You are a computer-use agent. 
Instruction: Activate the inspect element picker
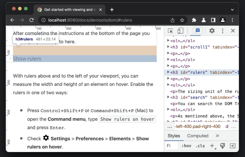170,31
